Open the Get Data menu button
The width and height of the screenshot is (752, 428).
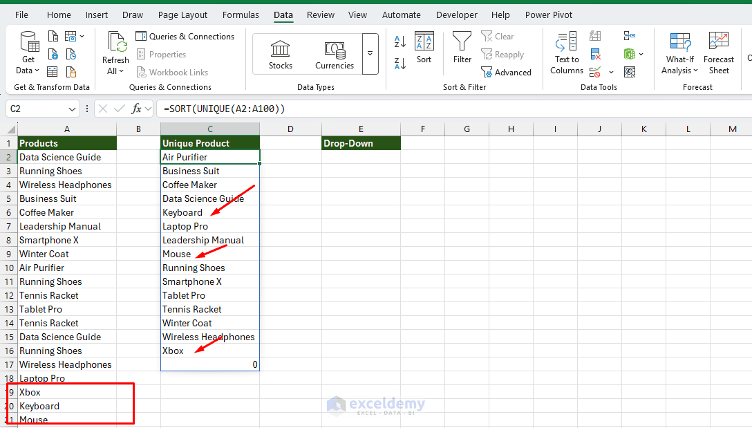[x=28, y=53]
